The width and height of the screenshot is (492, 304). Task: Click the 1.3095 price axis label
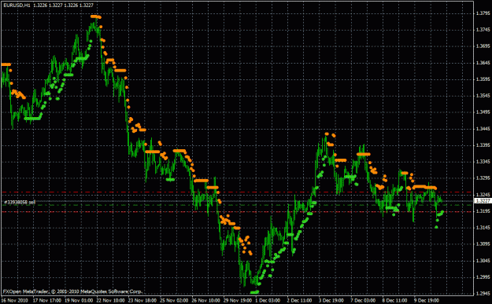tap(483, 244)
